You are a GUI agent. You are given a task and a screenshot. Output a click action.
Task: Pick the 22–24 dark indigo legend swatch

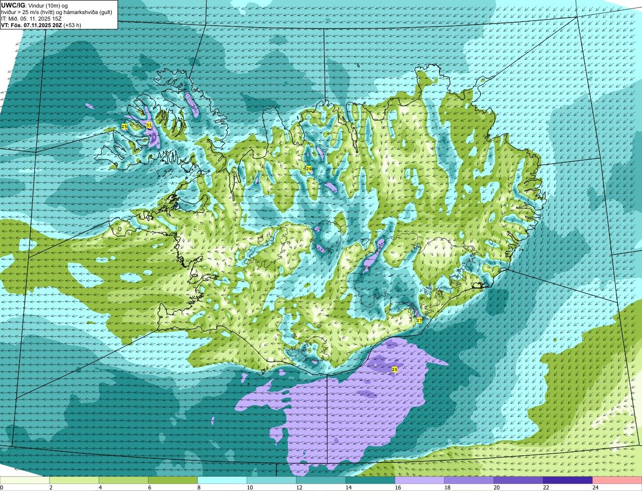(x=568, y=480)
